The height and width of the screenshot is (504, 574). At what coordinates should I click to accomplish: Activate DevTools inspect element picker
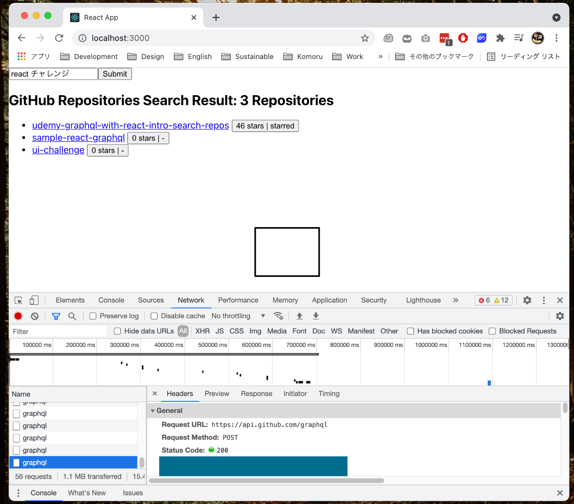(18, 300)
